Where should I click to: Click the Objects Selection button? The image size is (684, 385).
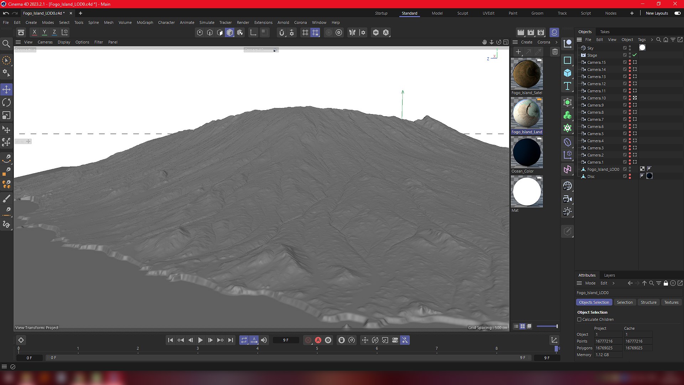coord(594,302)
